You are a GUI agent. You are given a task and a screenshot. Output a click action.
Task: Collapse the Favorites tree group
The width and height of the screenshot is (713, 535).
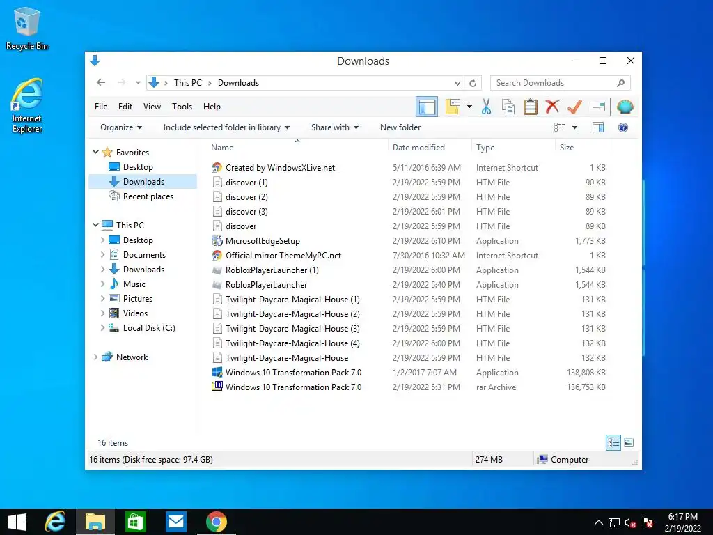coord(95,152)
